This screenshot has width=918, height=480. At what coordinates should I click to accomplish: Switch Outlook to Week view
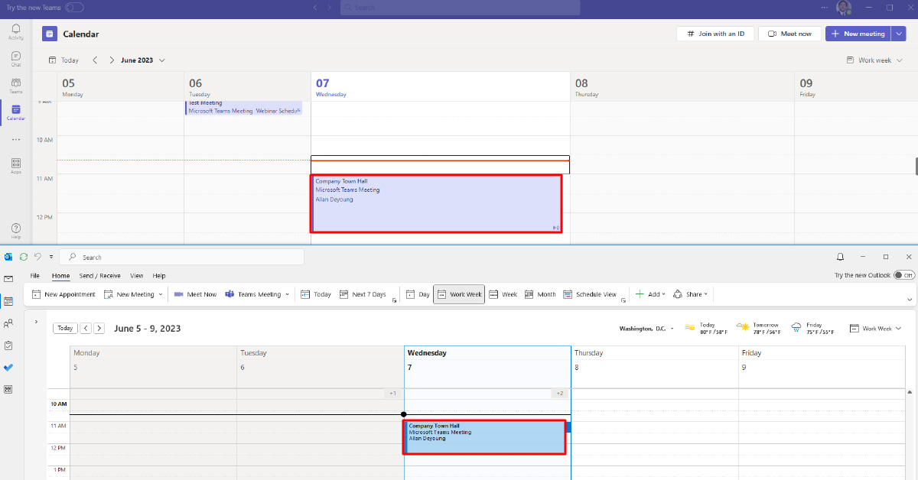(503, 294)
